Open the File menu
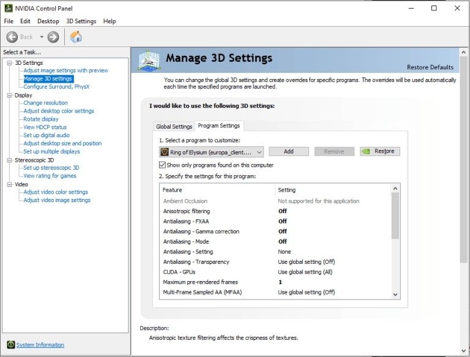 (9, 21)
